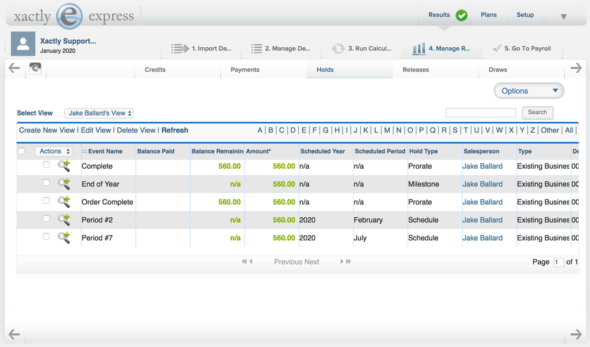Screen dimensions: 590x347
Task: Click Jake Ballard link in Period #7 row
Action: click(x=483, y=238)
